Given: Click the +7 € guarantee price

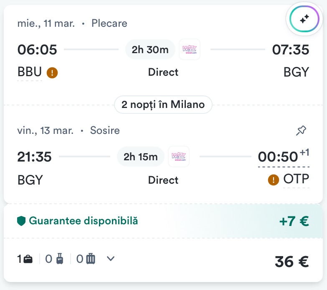Looking at the screenshot, I should pos(294,221).
